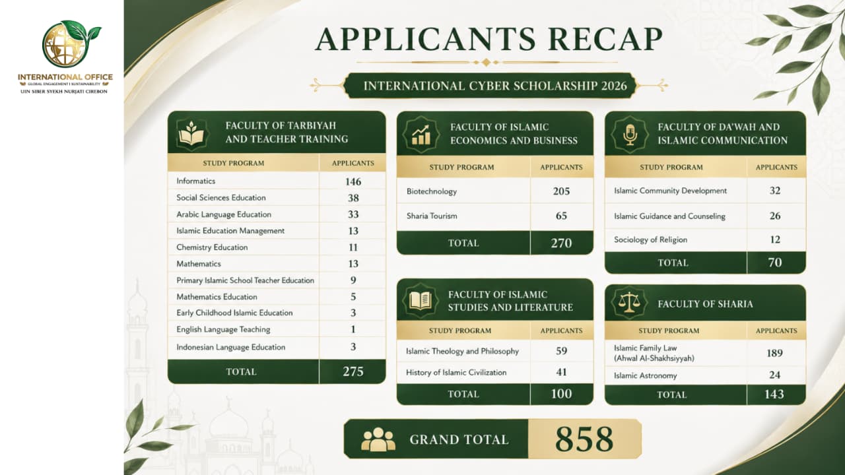
Task: Click the grand total number 858
Action: 584,439
